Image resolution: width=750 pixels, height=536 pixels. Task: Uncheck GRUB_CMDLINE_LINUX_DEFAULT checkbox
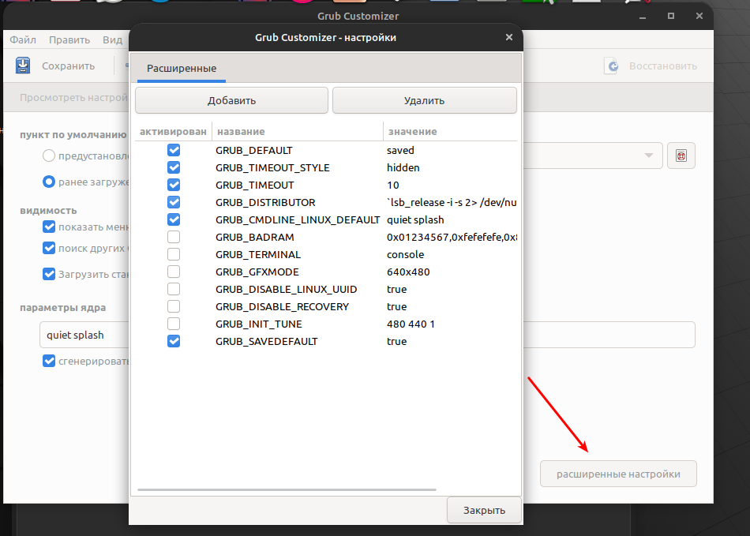click(x=174, y=219)
